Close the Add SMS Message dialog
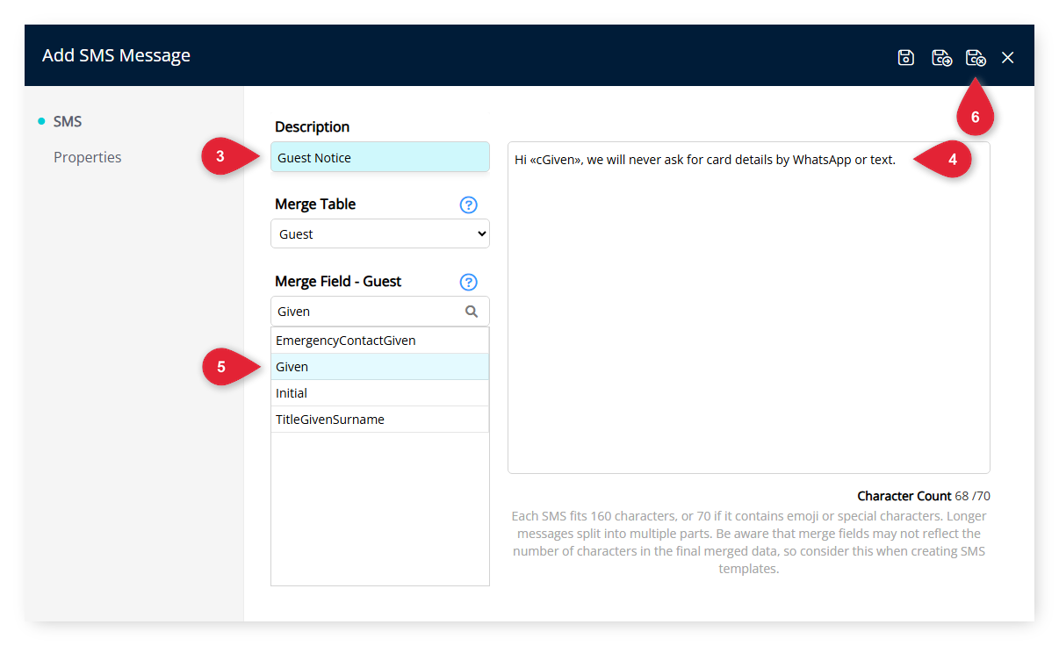Screen dimensions: 1059x646 (x=1008, y=57)
